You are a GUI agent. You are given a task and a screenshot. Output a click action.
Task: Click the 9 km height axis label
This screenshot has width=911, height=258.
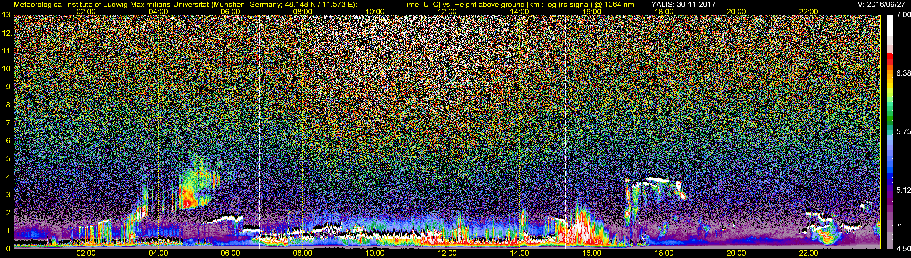[9, 87]
